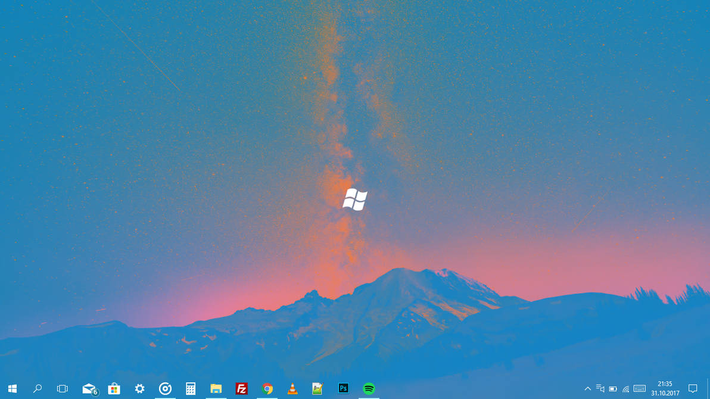Switch to Spotify in taskbar

click(x=369, y=389)
